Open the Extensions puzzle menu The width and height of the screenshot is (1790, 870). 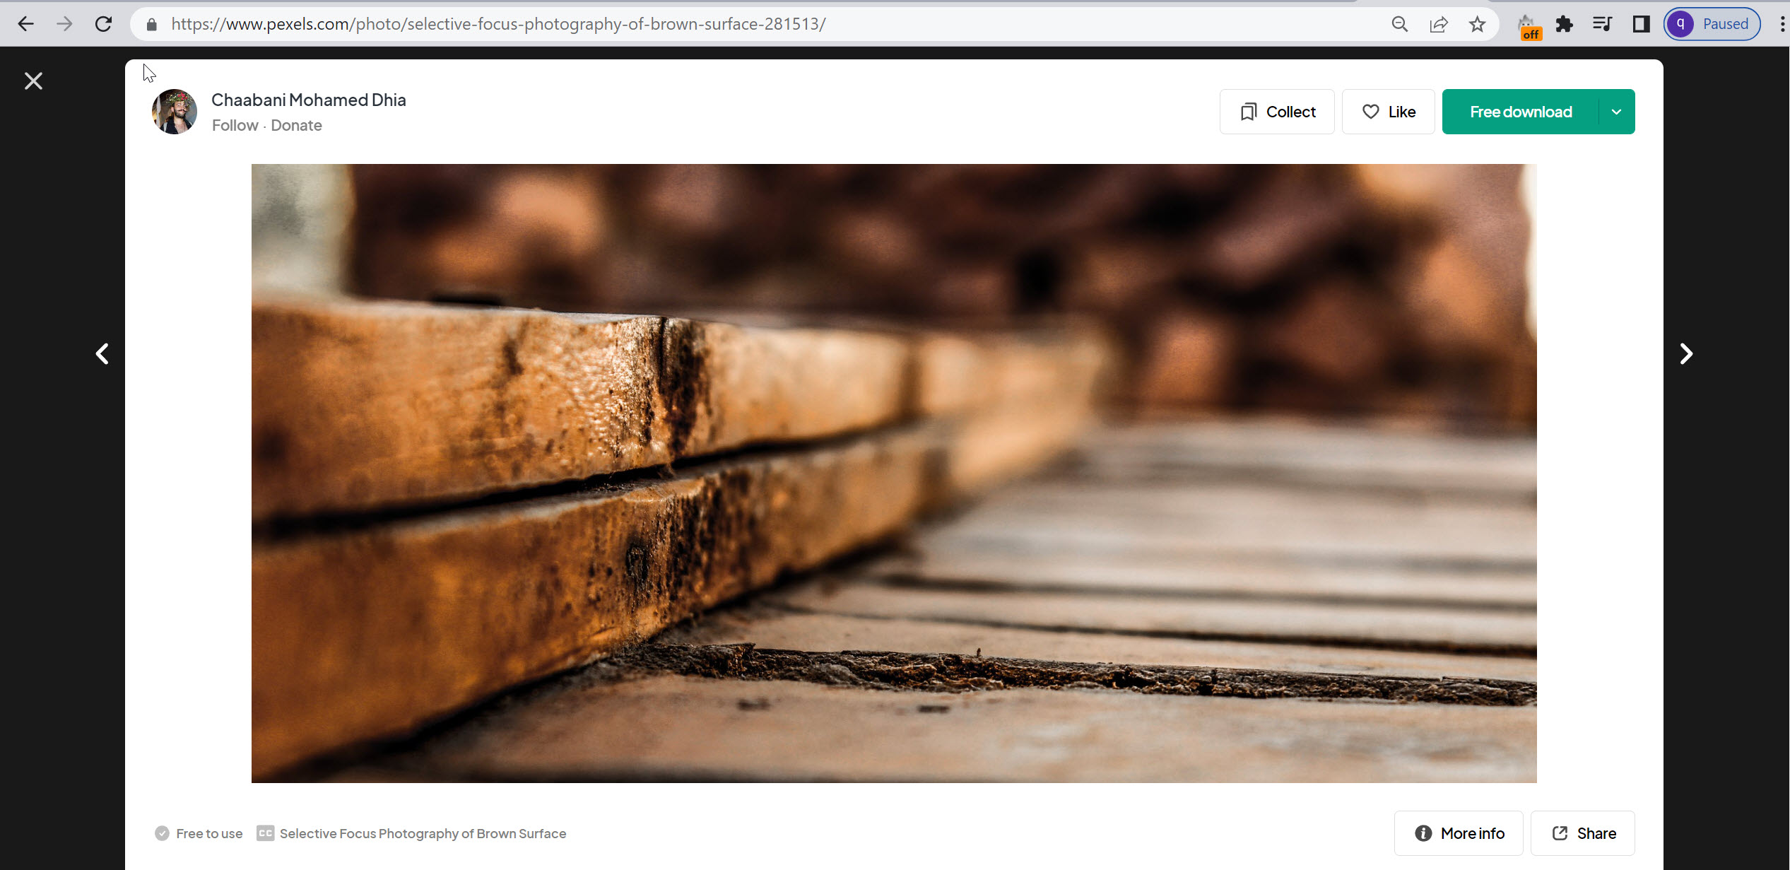coord(1565,25)
